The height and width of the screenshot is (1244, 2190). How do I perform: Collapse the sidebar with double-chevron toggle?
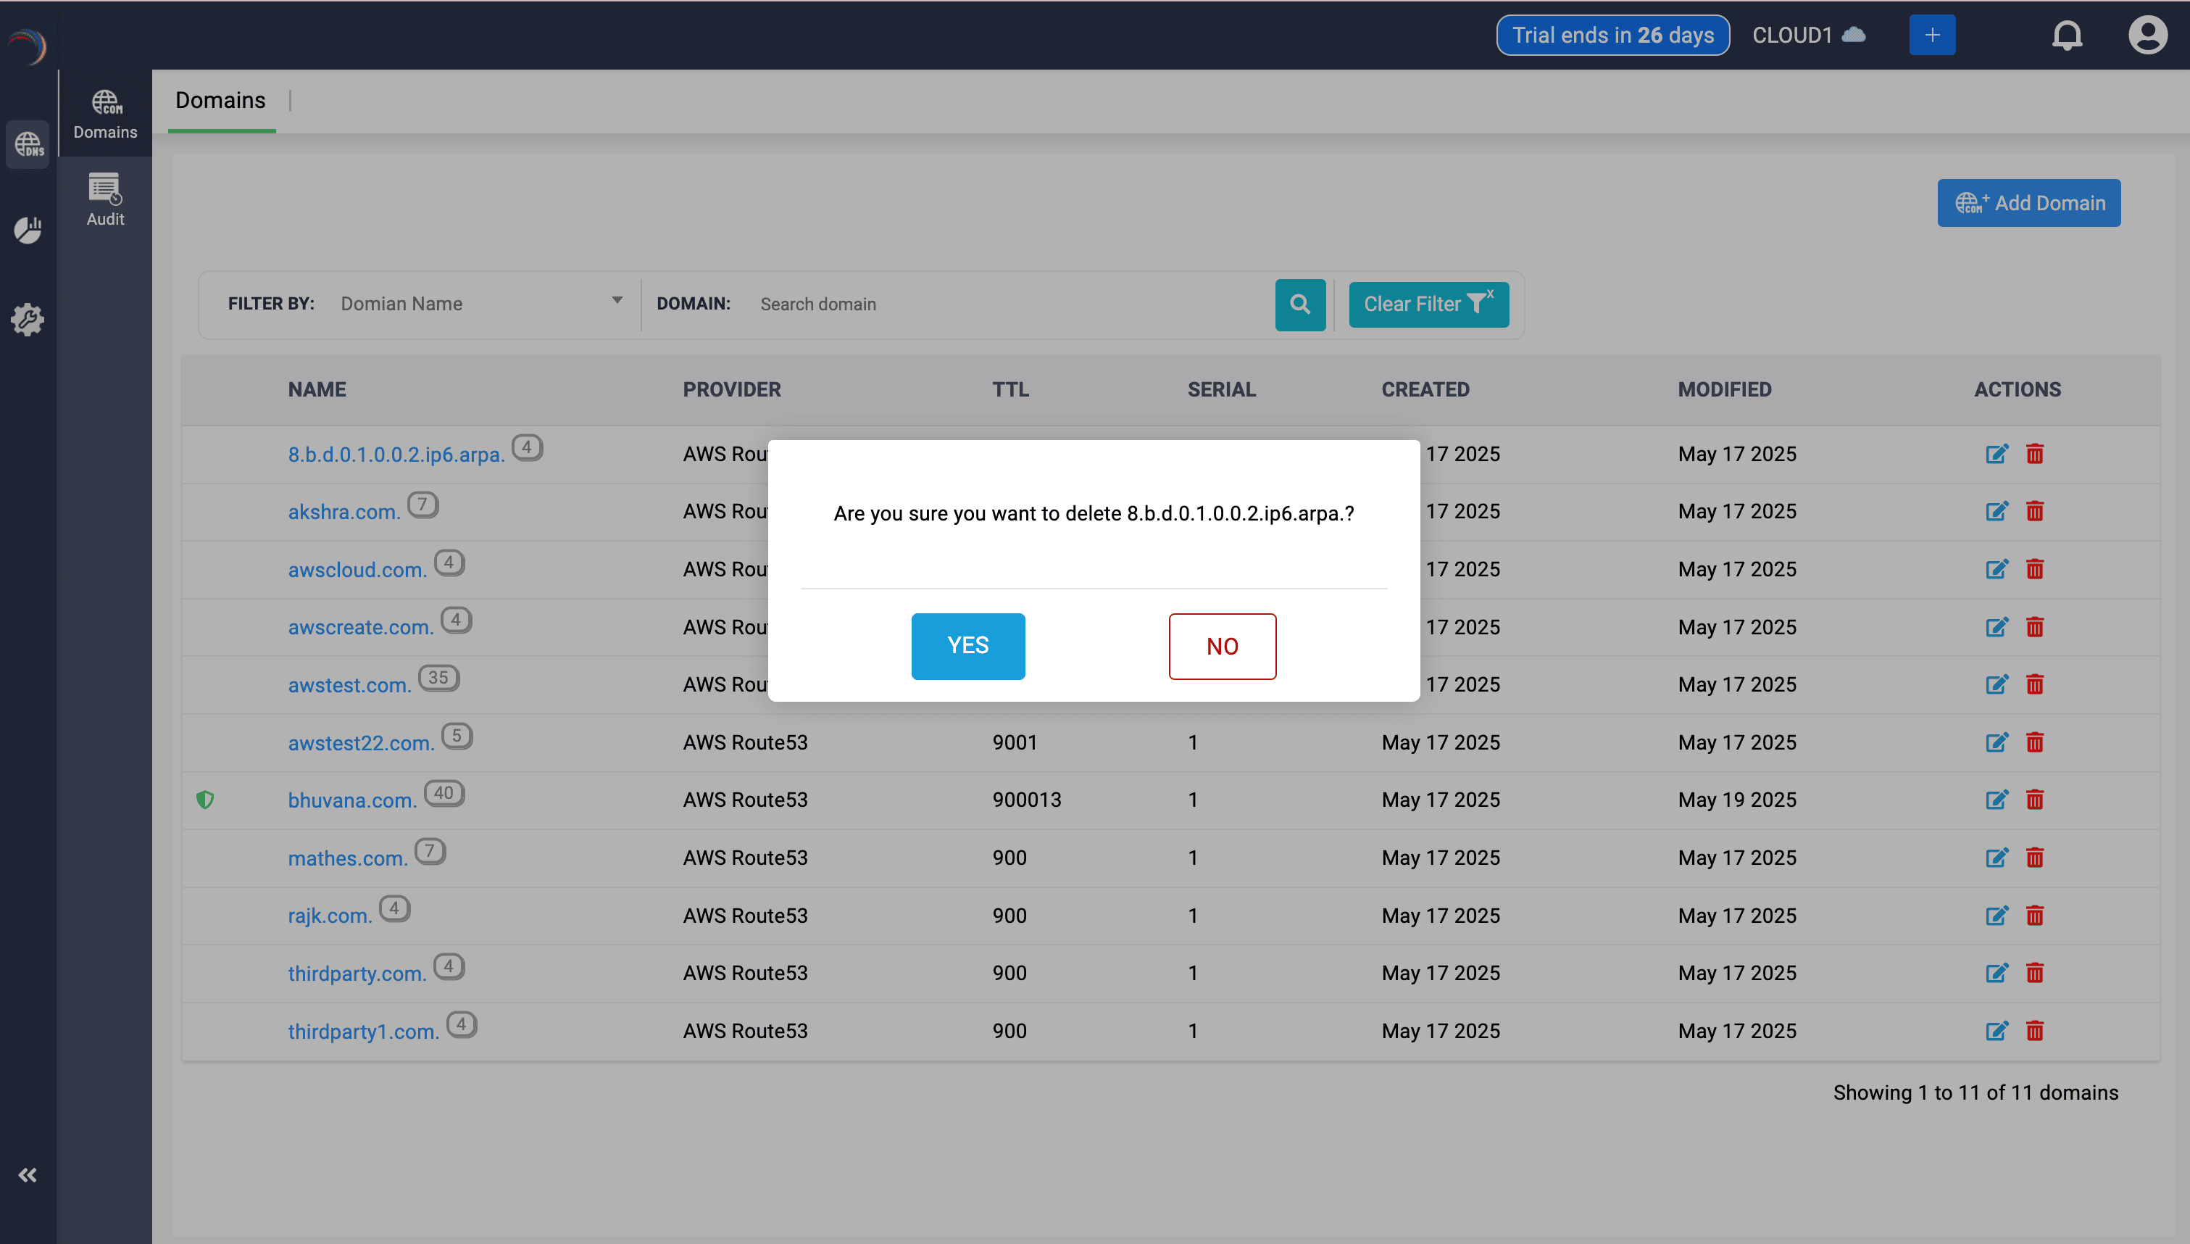pos(28,1175)
